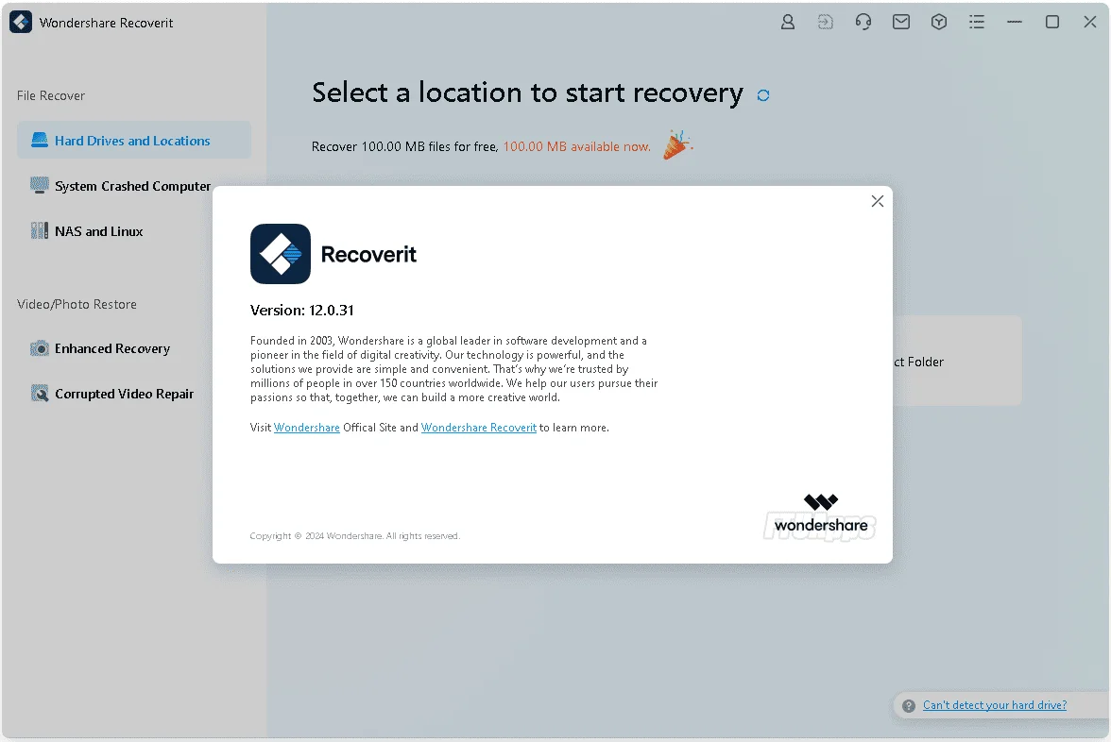Click the 'Version: 12.0.31' text

[302, 310]
